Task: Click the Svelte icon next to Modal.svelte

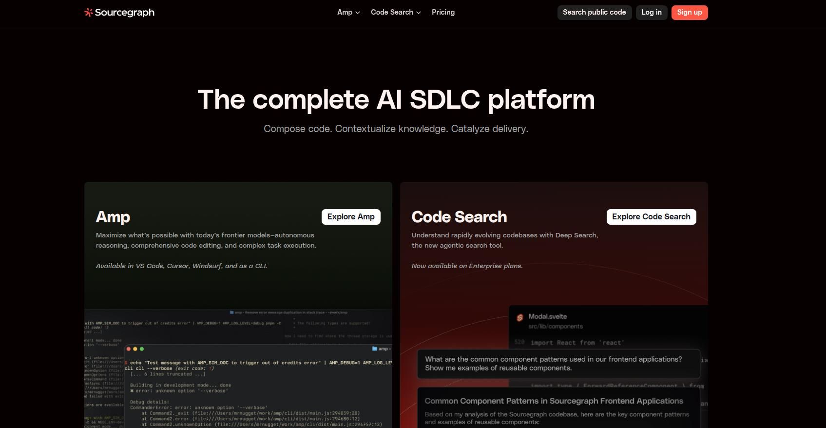Action: (x=519, y=318)
